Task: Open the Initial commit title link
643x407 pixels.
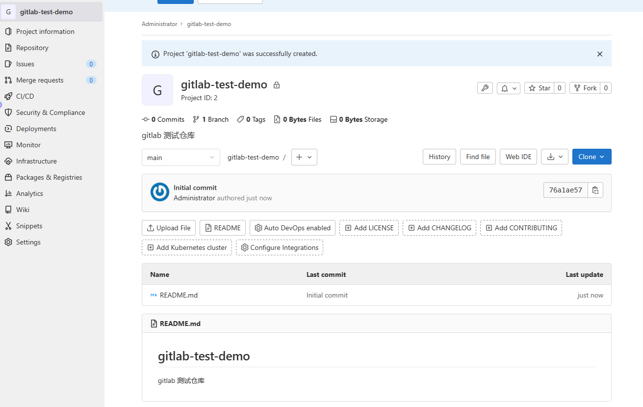Action: (195, 188)
